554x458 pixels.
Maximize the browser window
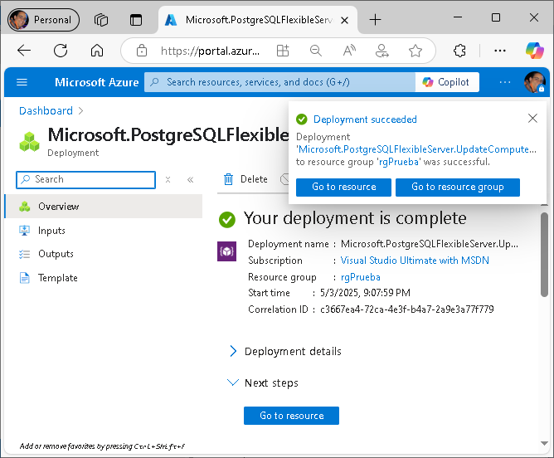click(x=496, y=17)
